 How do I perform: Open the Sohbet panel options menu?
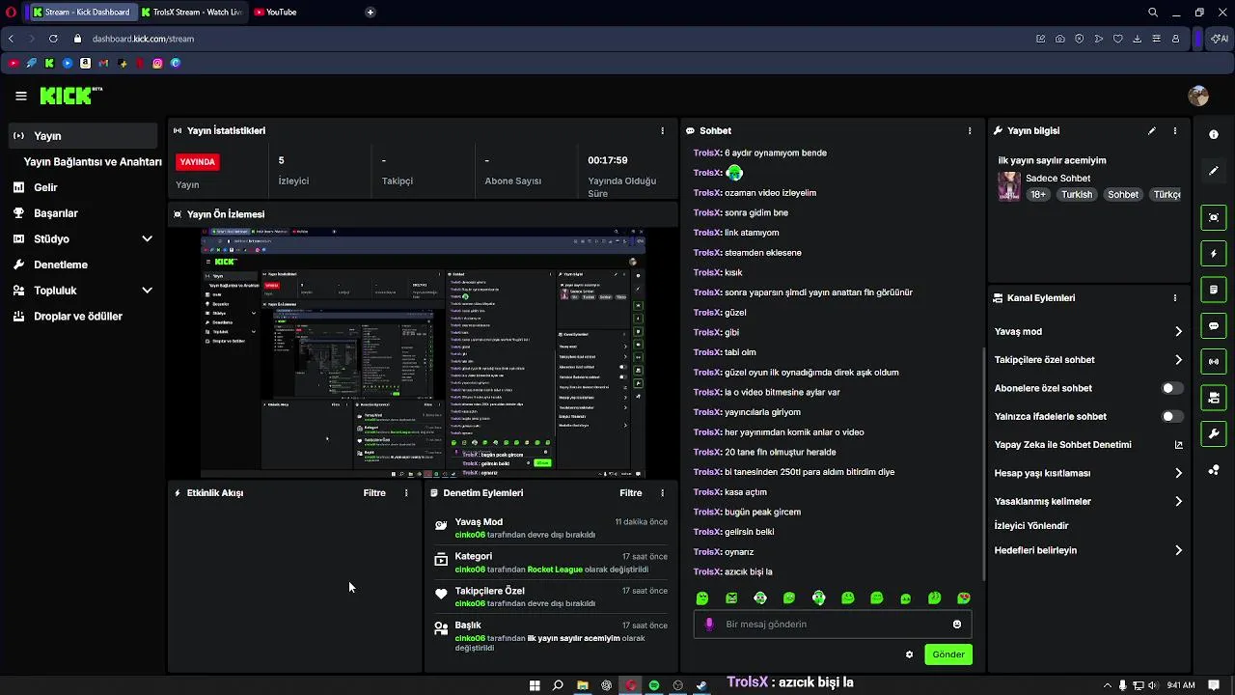coord(970,130)
